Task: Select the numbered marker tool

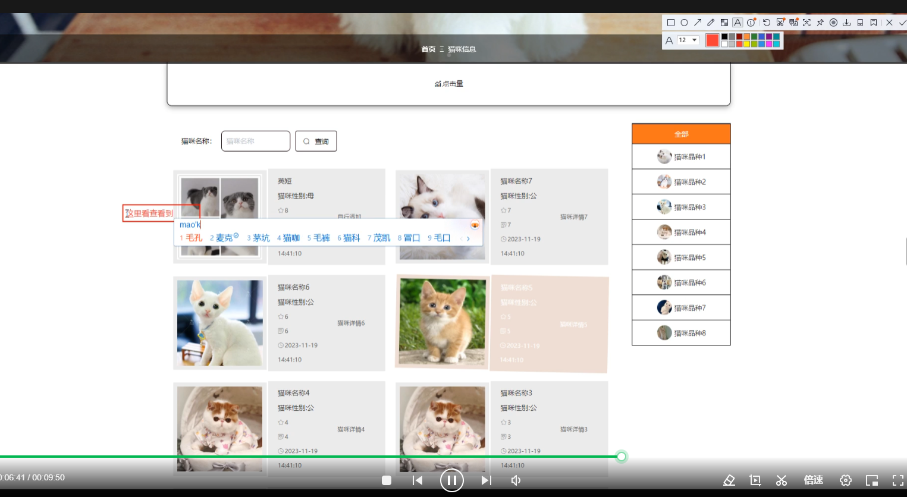Action: (x=751, y=23)
